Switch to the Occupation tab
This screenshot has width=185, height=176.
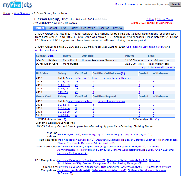point(88,28)
